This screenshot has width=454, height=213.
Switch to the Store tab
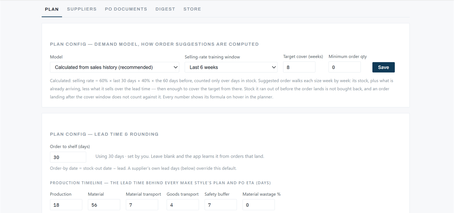click(x=192, y=9)
